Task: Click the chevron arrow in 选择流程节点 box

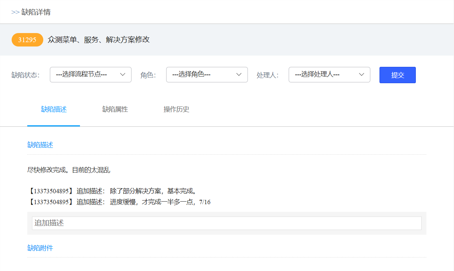Action: click(123, 74)
